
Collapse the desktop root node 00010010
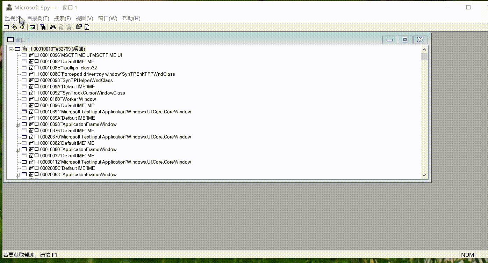(x=11, y=49)
